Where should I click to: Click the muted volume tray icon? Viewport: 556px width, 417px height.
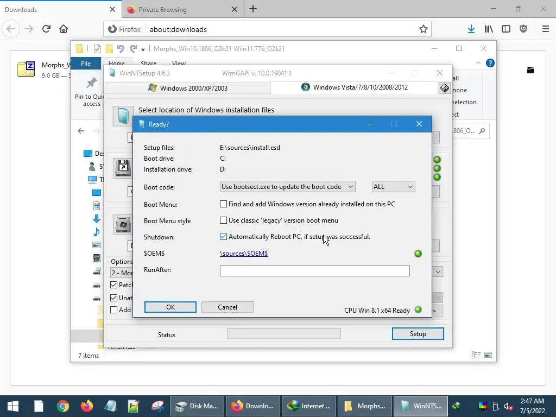(508, 406)
